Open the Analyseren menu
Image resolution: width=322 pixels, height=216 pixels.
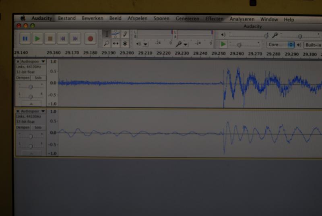click(242, 19)
